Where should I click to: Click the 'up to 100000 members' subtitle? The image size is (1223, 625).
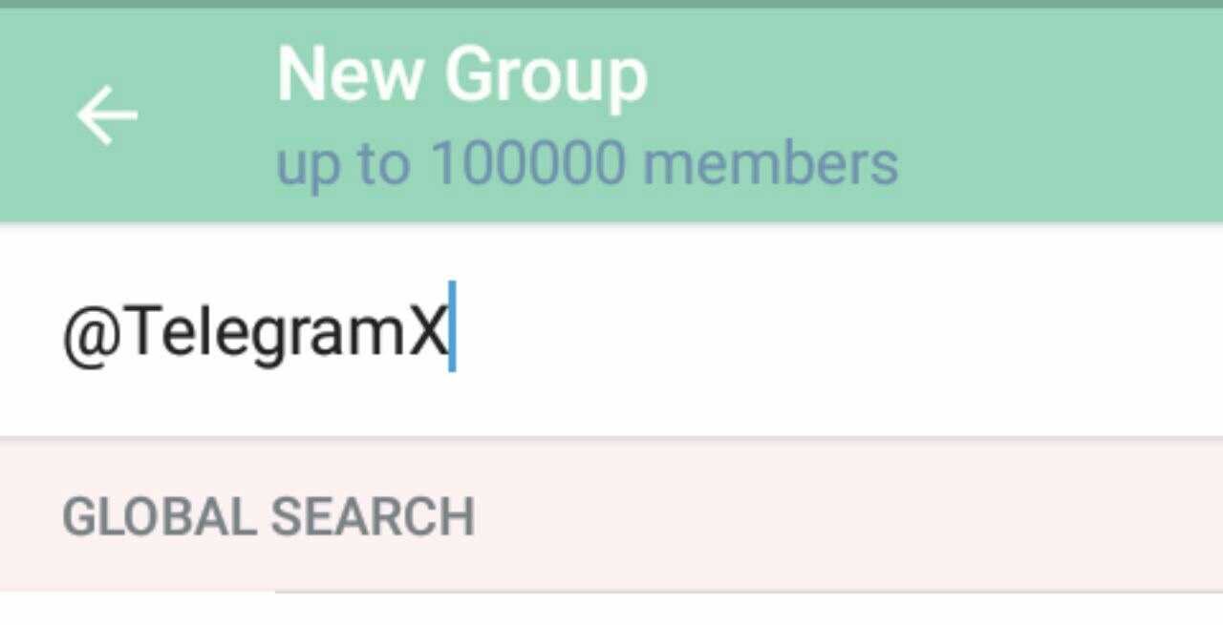tap(587, 164)
